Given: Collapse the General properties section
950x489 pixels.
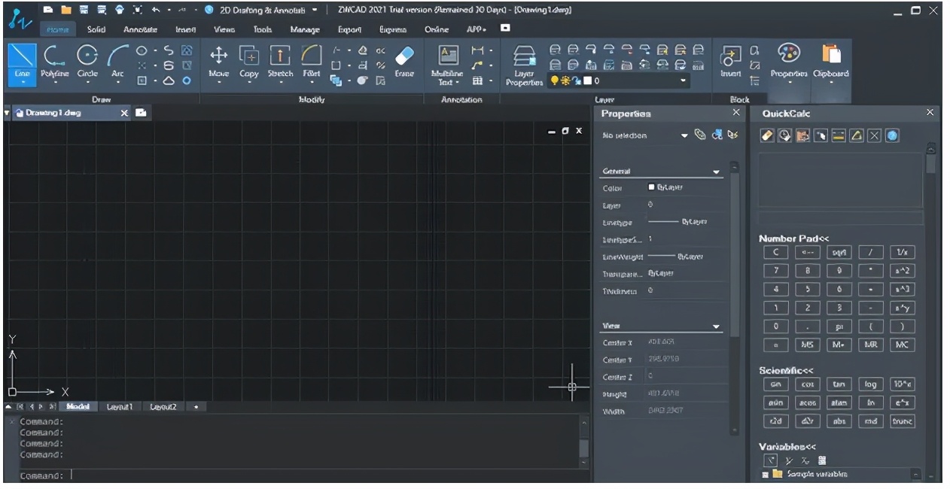Looking at the screenshot, I should click(716, 172).
